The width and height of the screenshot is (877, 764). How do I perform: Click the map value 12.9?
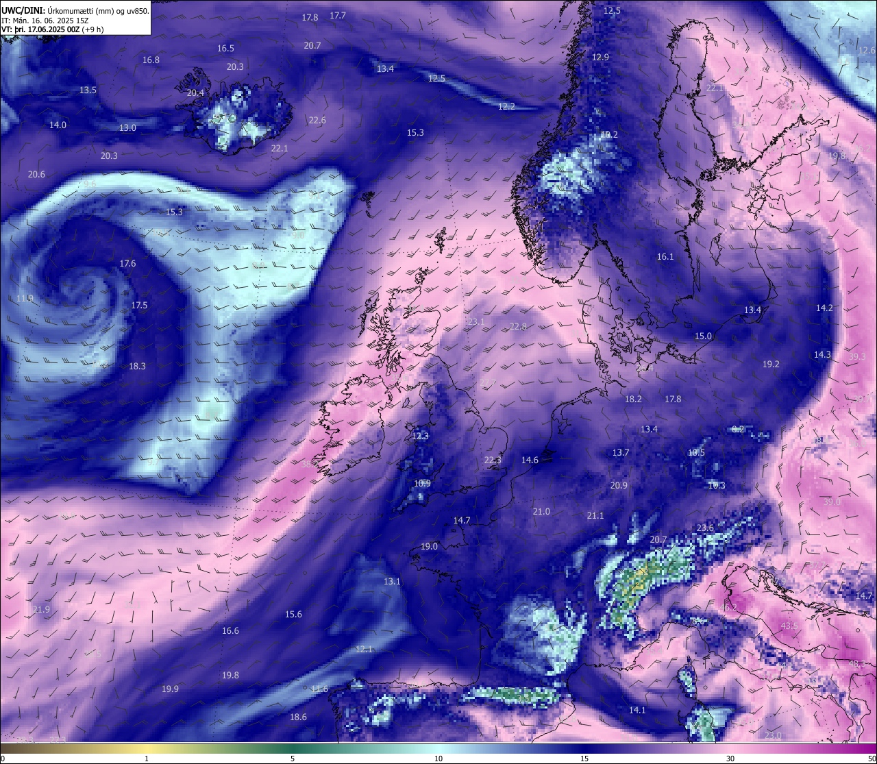pos(600,57)
